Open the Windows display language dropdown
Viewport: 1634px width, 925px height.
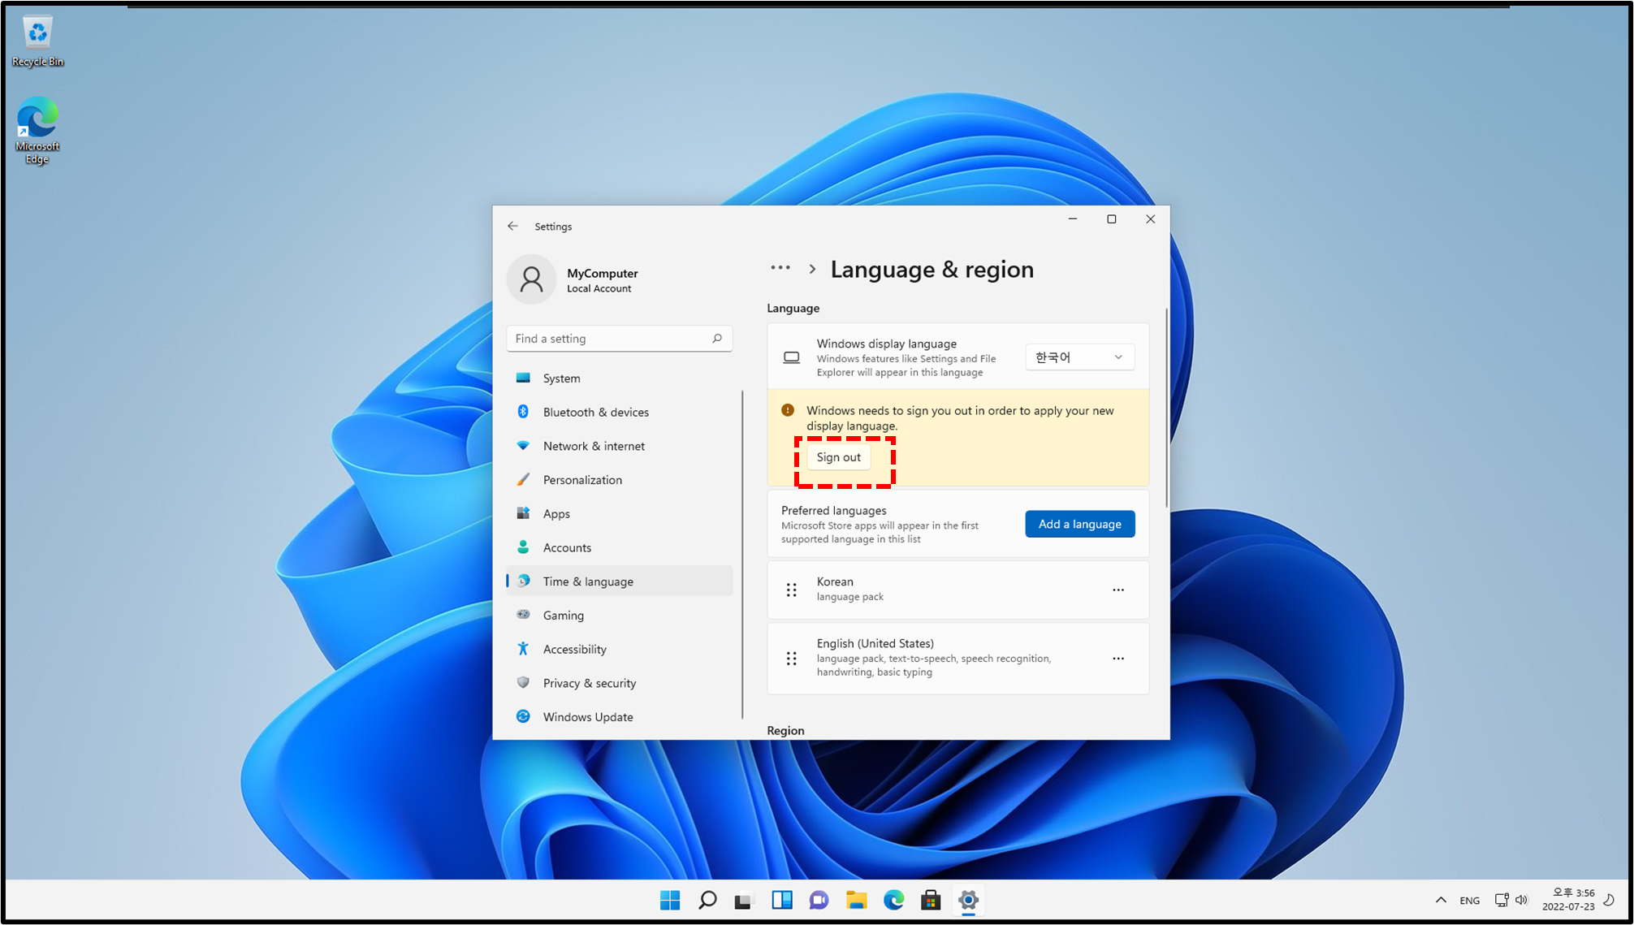pyautogui.click(x=1079, y=357)
